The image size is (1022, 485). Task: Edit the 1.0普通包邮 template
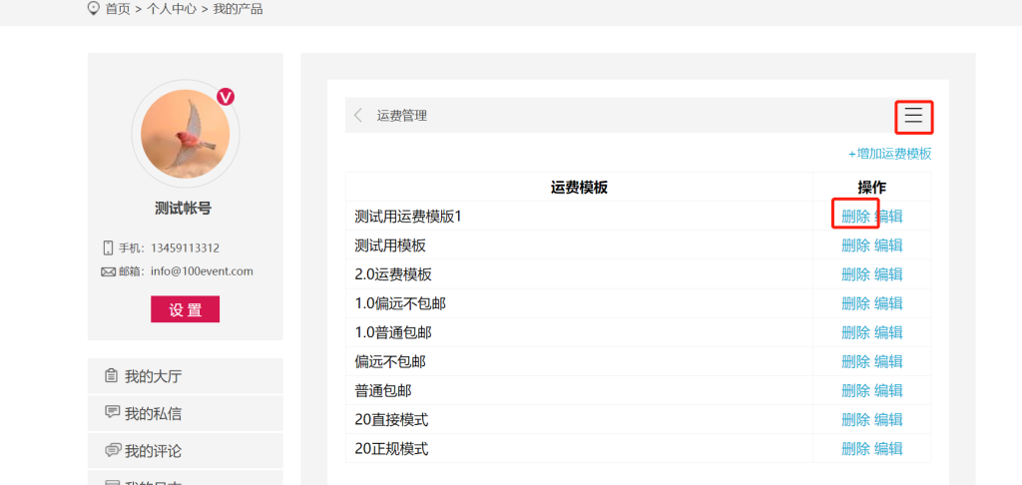pyautogui.click(x=888, y=332)
